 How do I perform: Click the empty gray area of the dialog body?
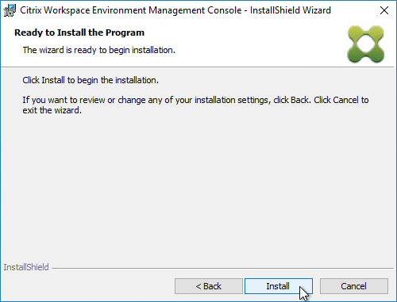tap(196, 185)
